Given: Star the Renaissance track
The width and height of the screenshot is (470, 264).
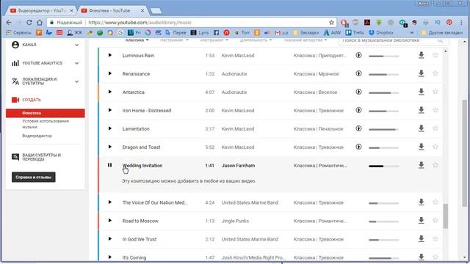Looking at the screenshot, I should click(435, 73).
